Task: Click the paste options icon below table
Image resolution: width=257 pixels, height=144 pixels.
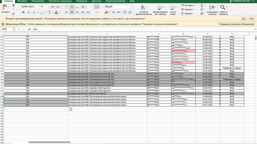Action: (x=70, y=109)
